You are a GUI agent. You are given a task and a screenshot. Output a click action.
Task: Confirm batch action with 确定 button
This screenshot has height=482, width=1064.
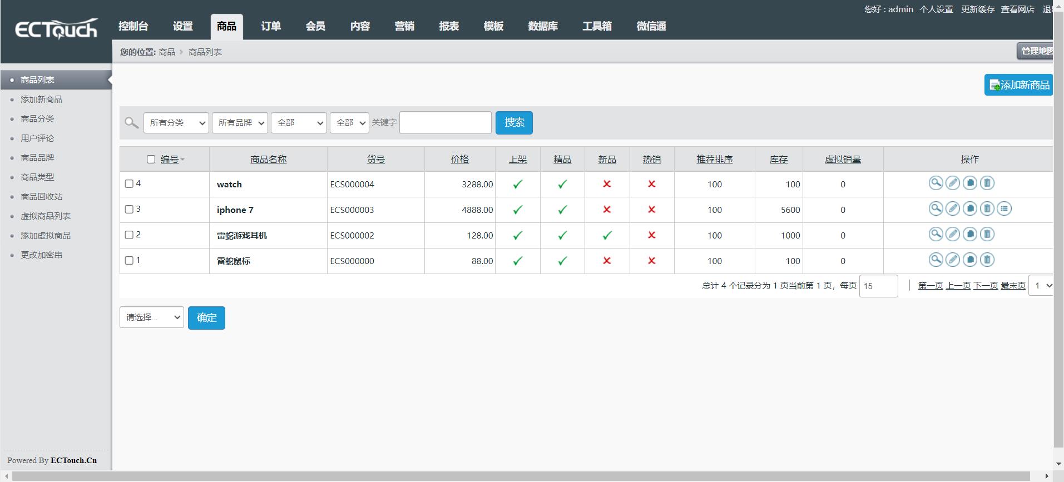pyautogui.click(x=206, y=318)
